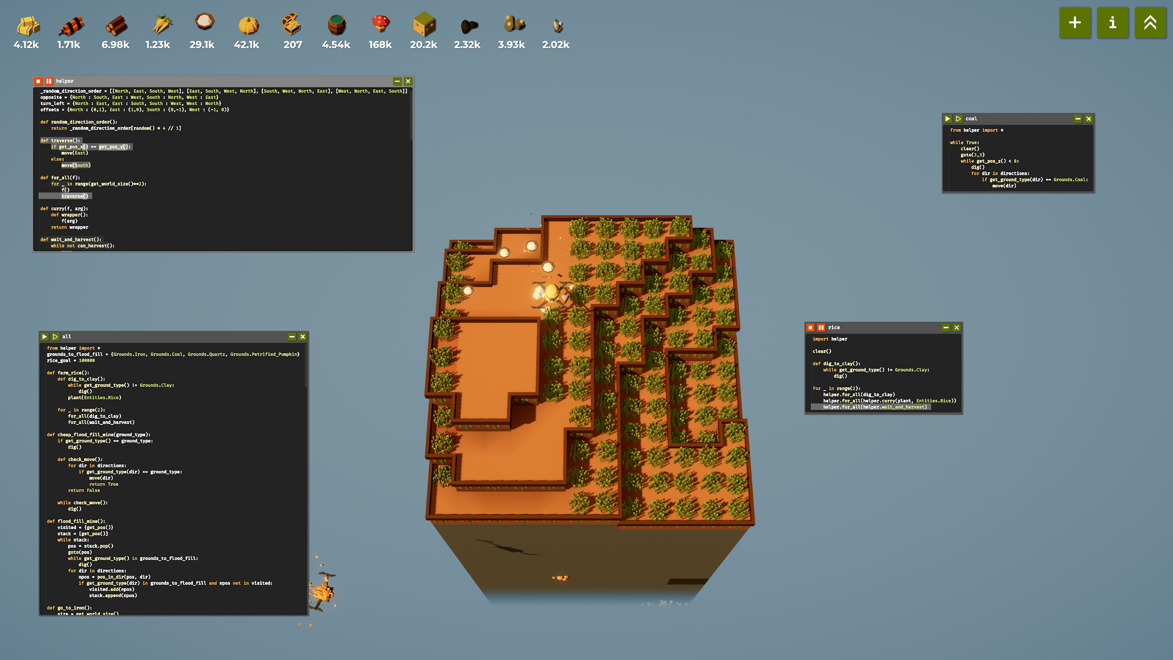Open the info panel button
The height and width of the screenshot is (660, 1173).
tap(1113, 22)
